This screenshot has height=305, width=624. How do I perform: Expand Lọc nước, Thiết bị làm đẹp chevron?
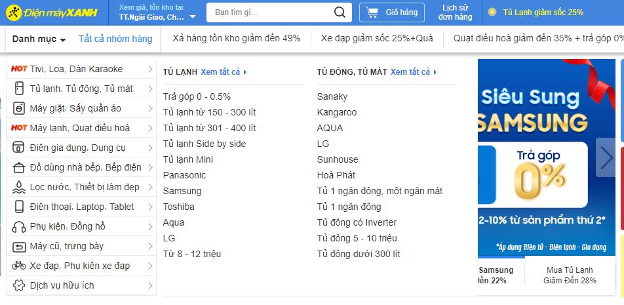(x=150, y=187)
